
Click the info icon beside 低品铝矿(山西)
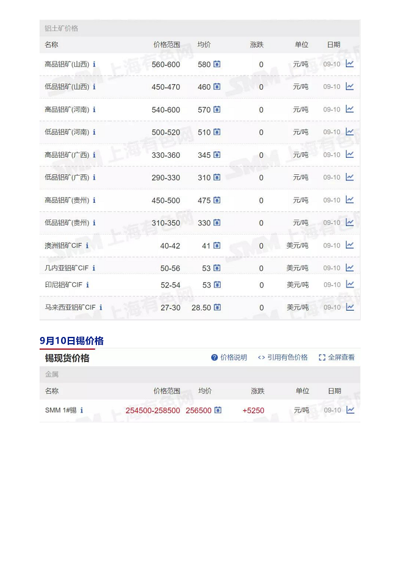point(94,87)
